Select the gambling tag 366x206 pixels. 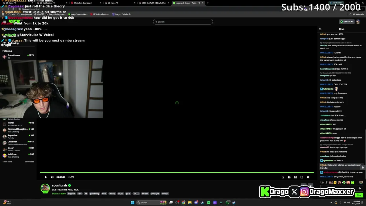(x=94, y=194)
